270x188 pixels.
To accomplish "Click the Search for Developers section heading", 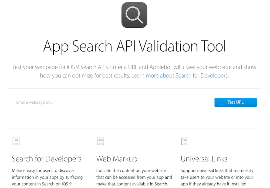I will (x=46, y=159).
